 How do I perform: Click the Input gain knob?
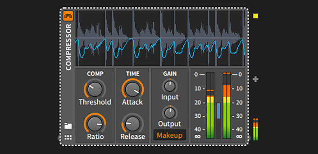(x=170, y=86)
